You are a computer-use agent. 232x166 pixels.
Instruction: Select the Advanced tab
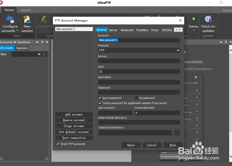(x=127, y=30)
